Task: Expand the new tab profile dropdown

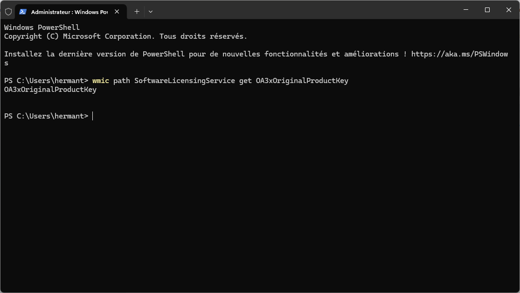Action: pyautogui.click(x=150, y=12)
